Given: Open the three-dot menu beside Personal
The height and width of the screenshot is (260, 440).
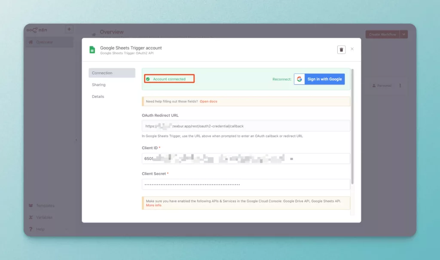Looking at the screenshot, I should coord(400,86).
